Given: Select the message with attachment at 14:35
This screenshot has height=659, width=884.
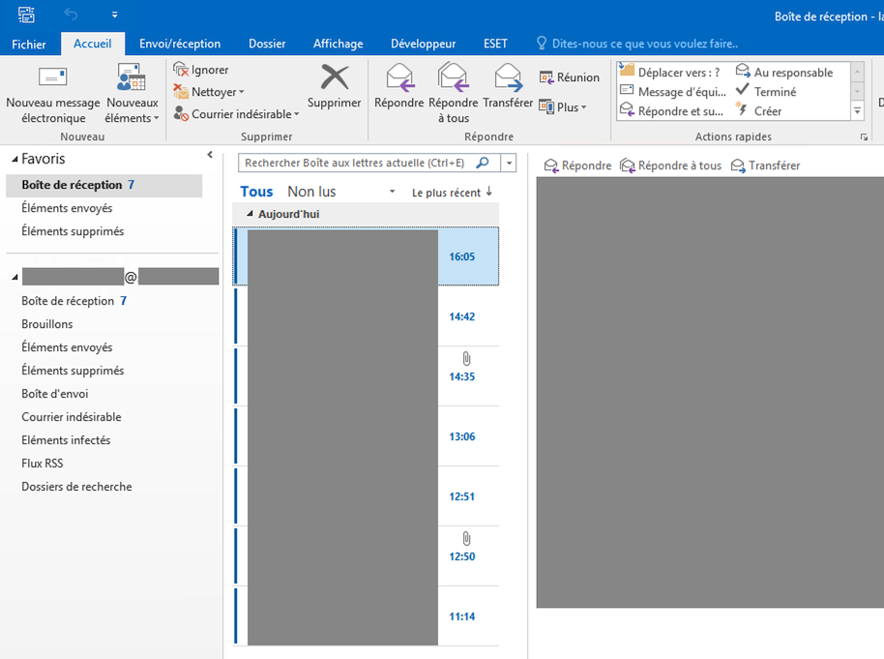Looking at the screenshot, I should pos(366,375).
